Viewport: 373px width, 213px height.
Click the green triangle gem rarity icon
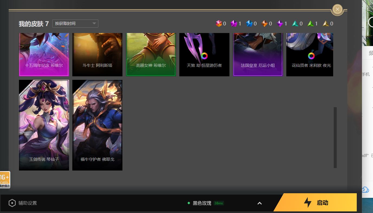pos(310,24)
